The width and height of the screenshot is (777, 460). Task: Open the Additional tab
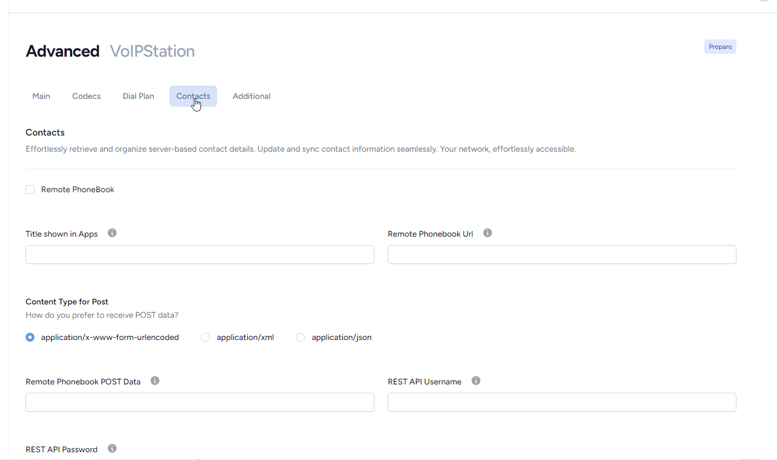(x=252, y=96)
